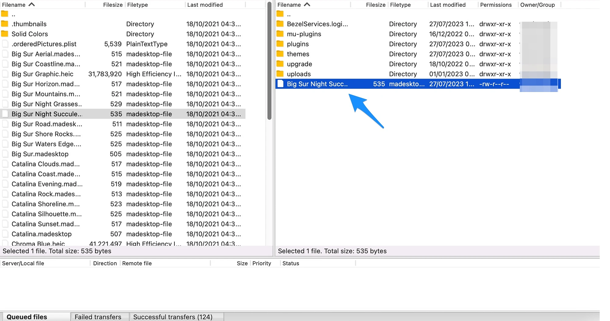
Task: Sort local pane by Filesize column
Action: (x=105, y=5)
